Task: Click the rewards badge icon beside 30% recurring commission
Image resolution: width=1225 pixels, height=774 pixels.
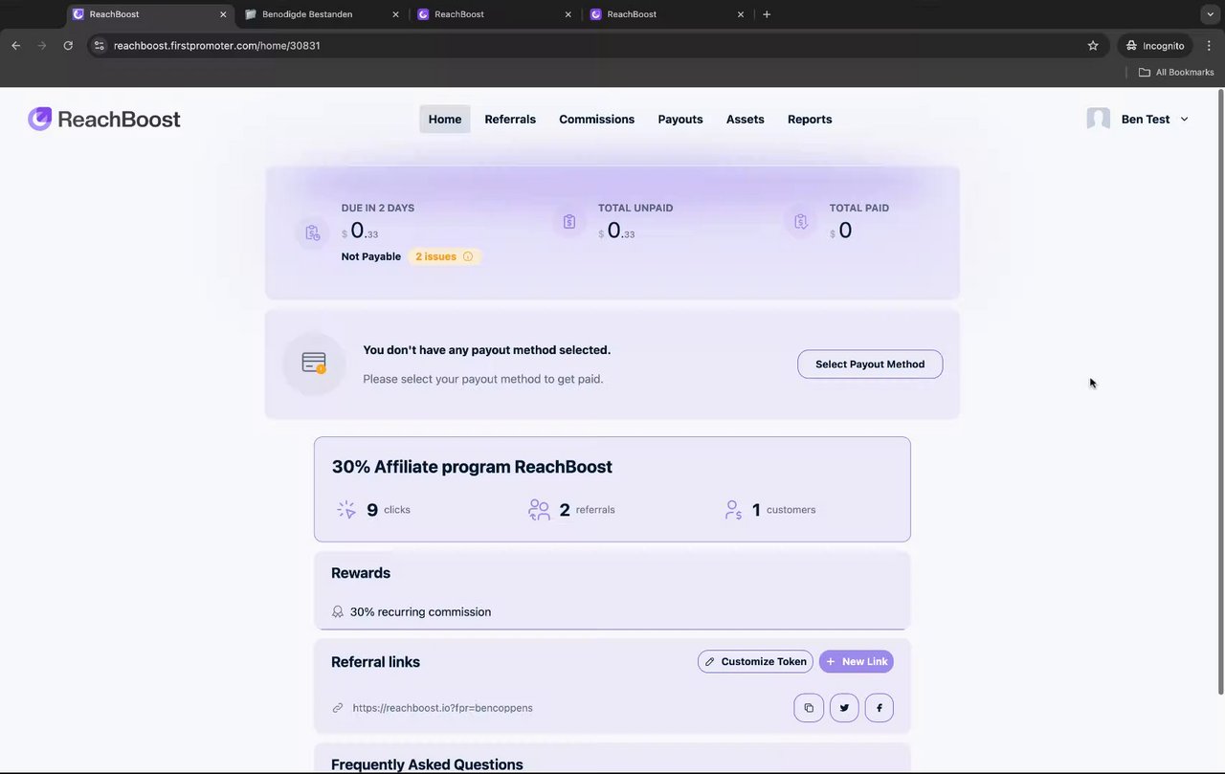Action: click(x=338, y=612)
